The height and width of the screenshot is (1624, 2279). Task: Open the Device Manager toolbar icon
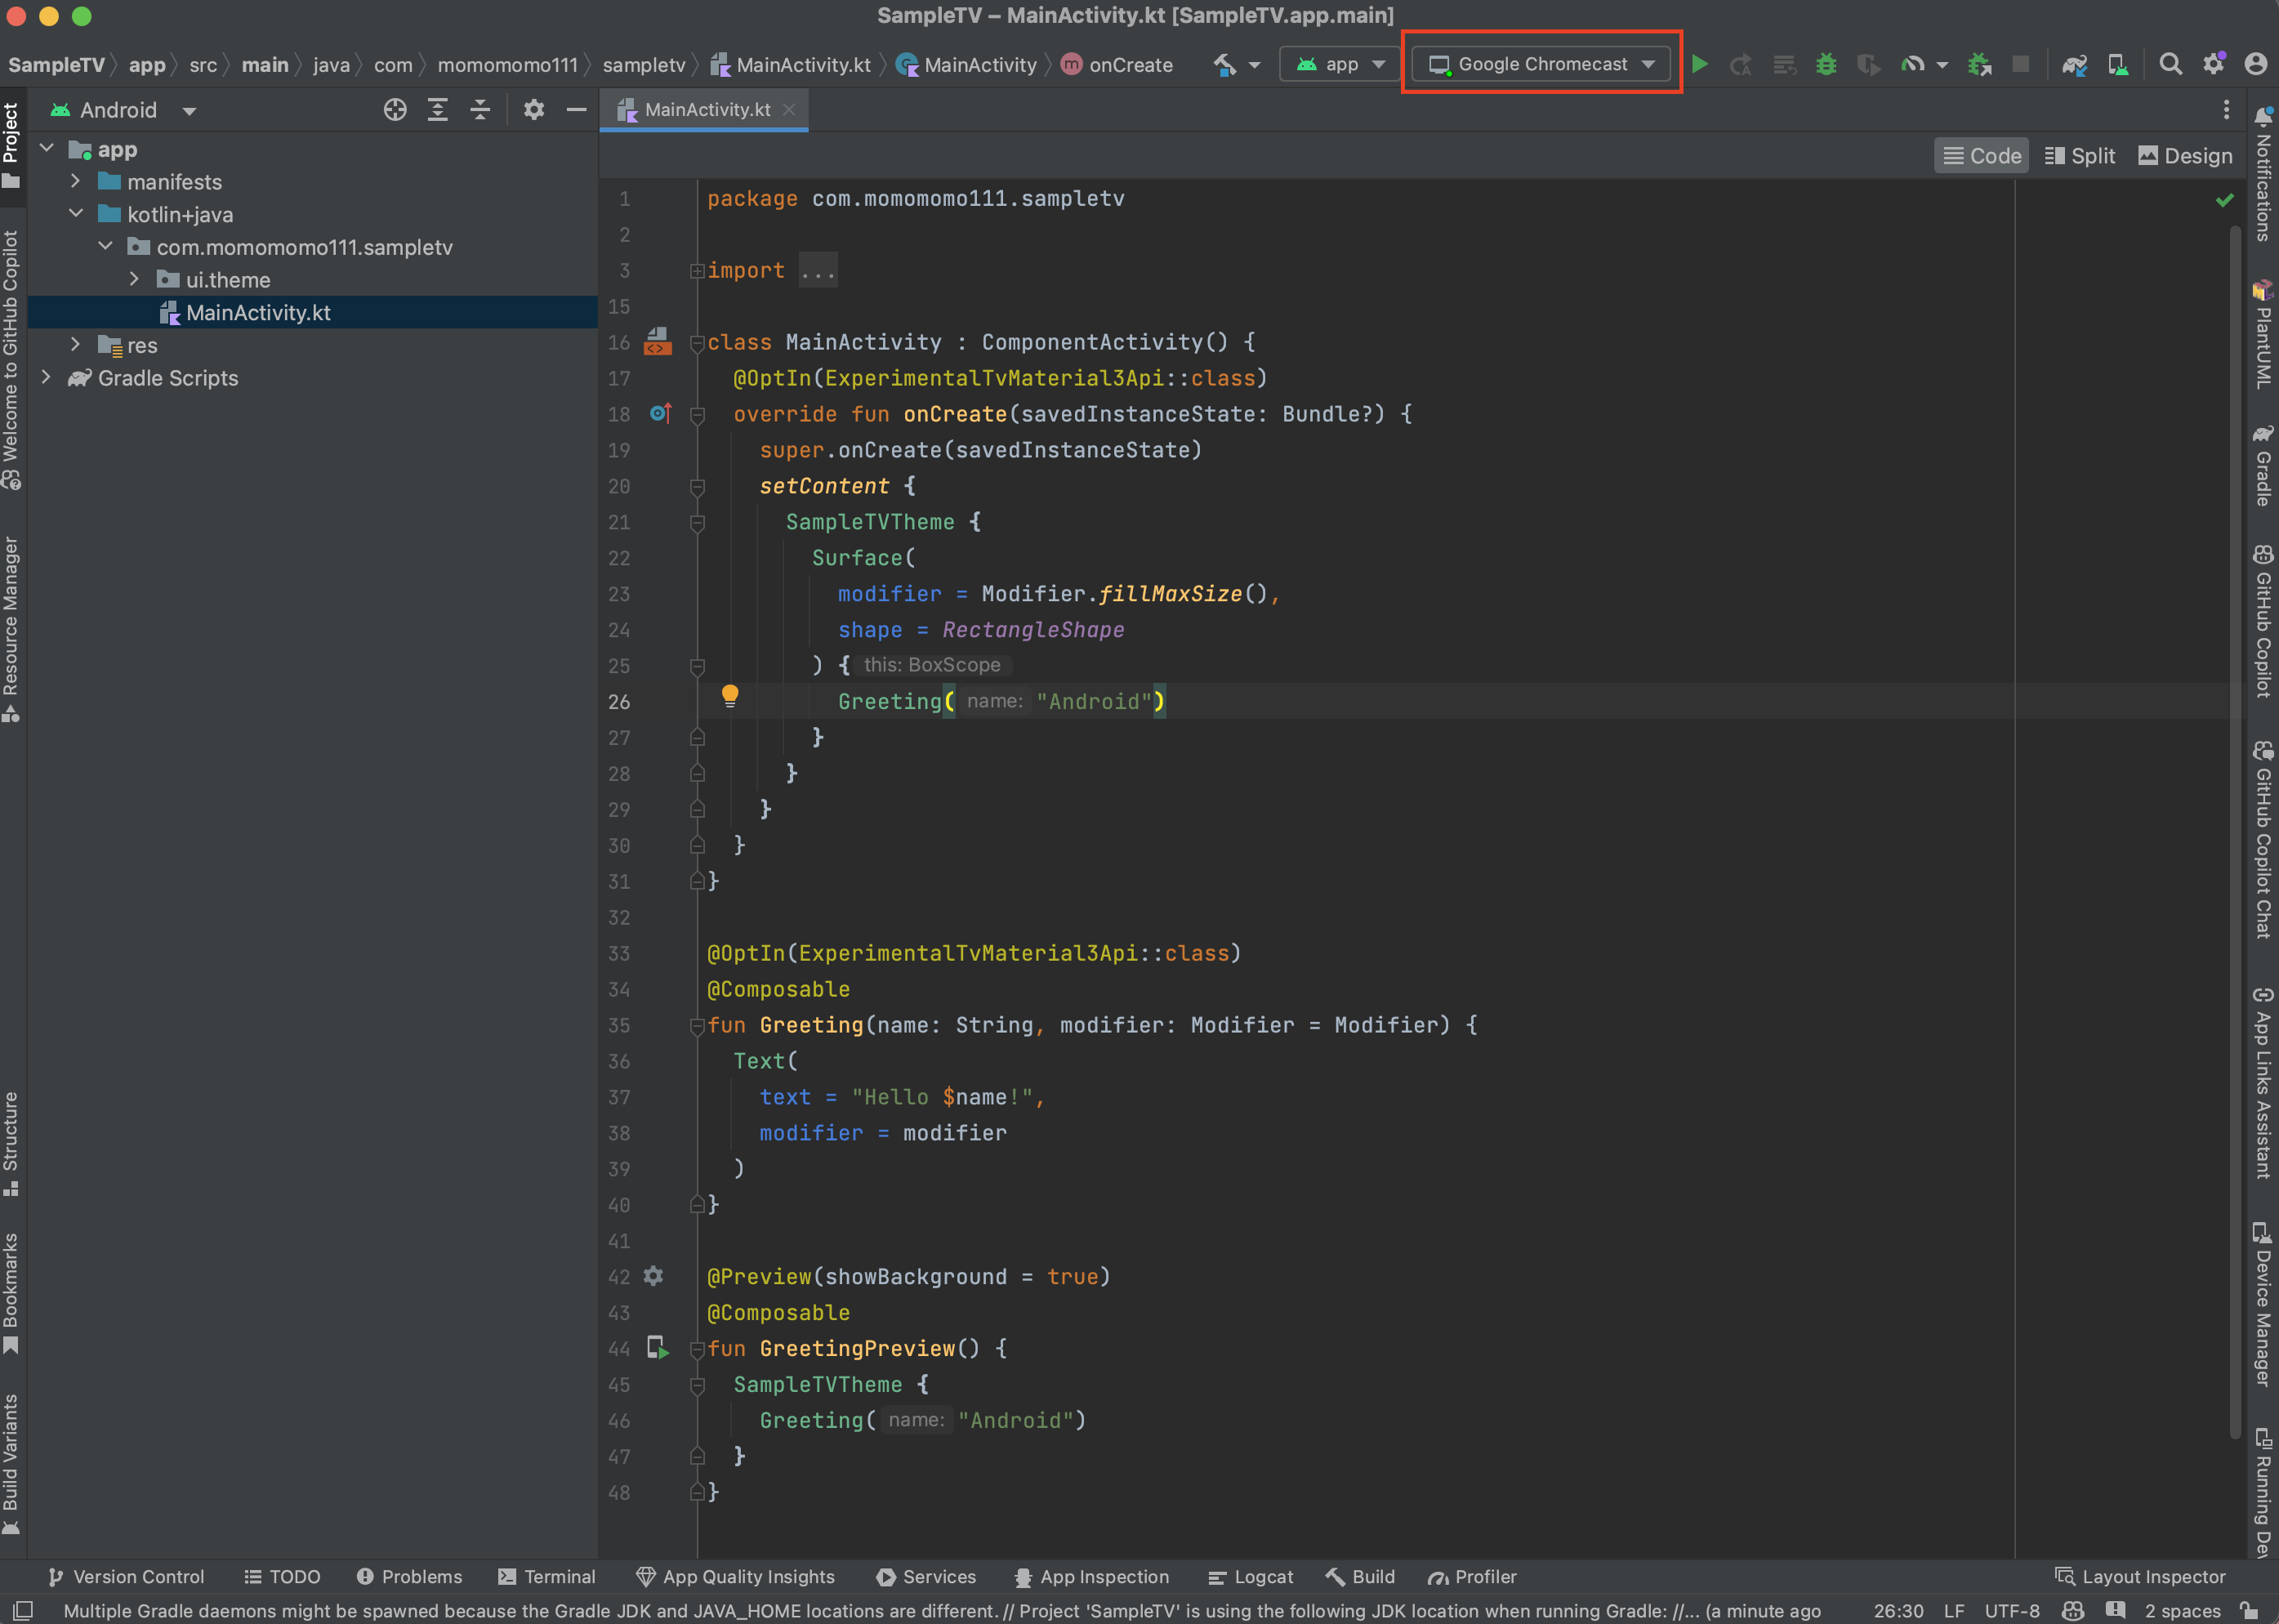point(2118,64)
